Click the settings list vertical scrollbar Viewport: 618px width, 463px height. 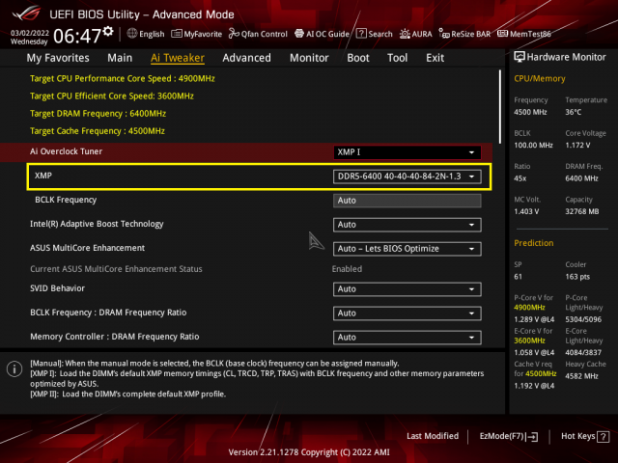point(500,106)
